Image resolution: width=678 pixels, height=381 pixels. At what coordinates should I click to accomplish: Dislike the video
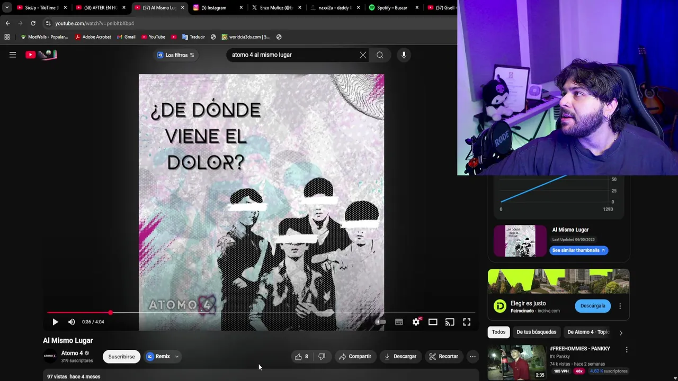322,357
